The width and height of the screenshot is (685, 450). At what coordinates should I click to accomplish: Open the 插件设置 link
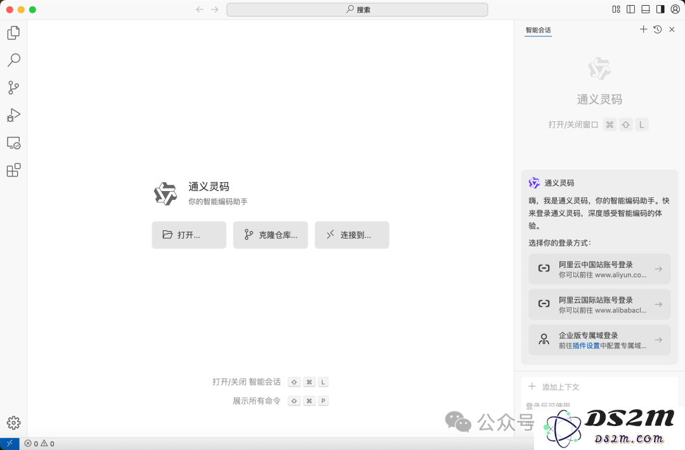586,346
